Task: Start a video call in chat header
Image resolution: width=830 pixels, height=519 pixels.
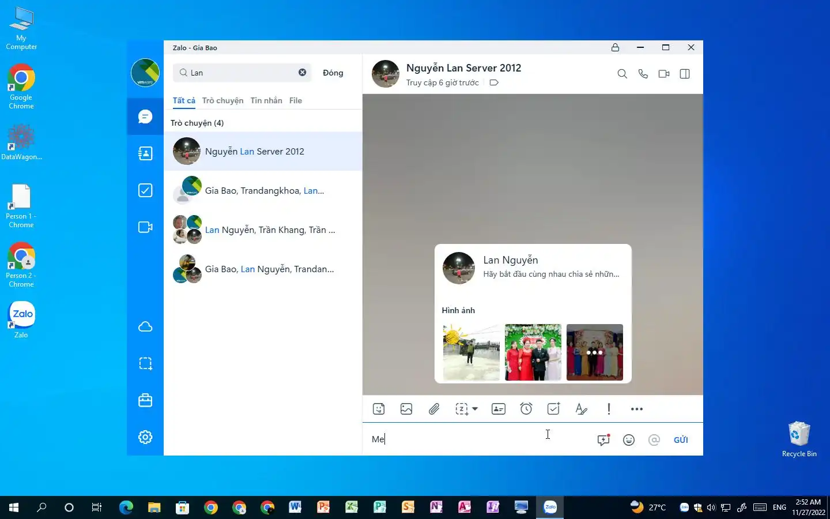Action: (x=664, y=74)
